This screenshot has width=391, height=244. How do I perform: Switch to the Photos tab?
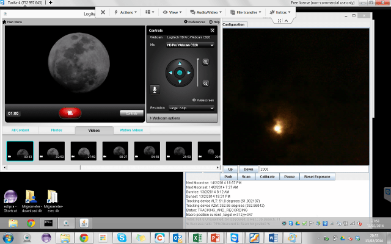click(x=56, y=130)
